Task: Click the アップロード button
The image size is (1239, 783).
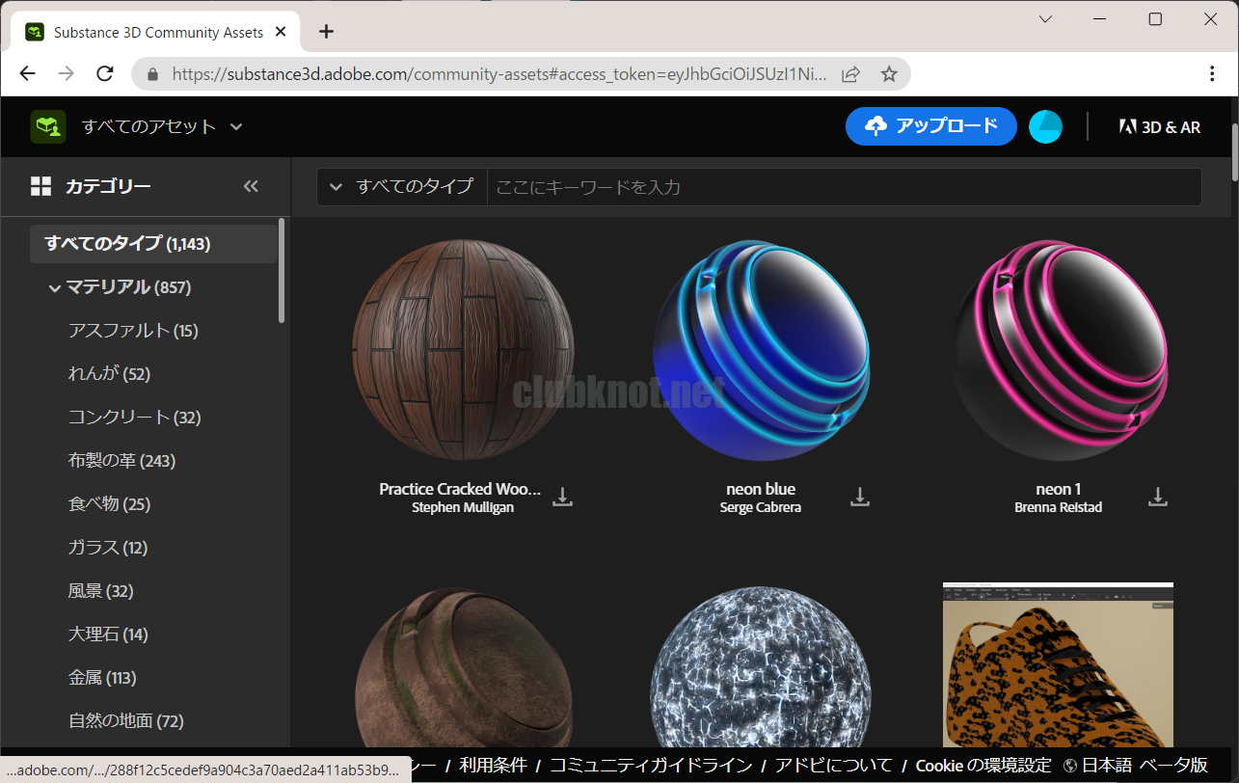Action: [x=930, y=126]
